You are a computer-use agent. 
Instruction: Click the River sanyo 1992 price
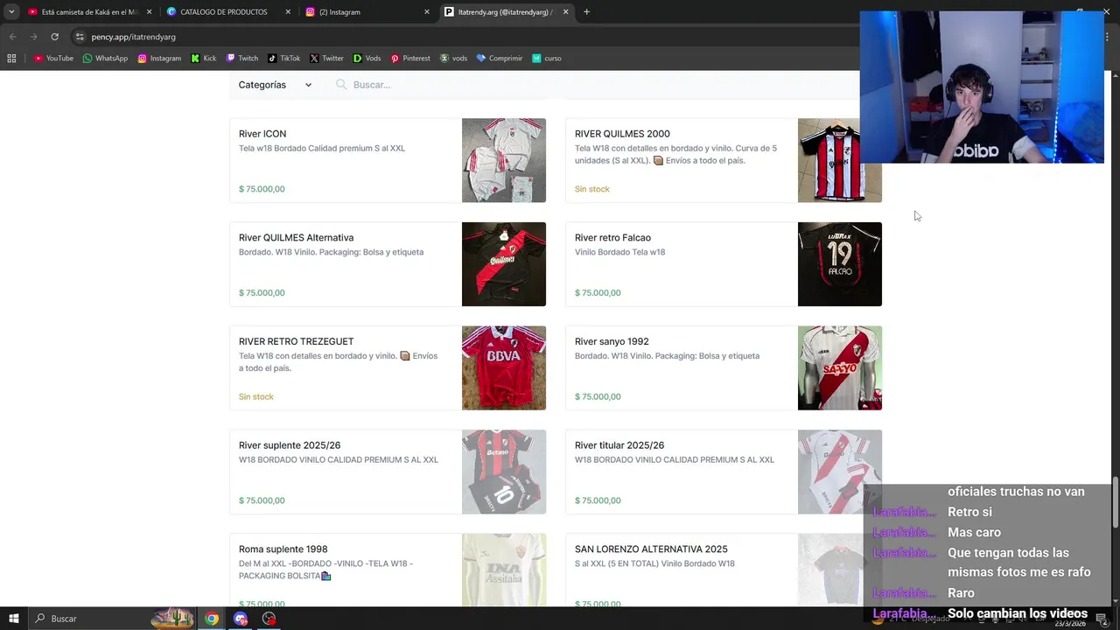(x=598, y=396)
